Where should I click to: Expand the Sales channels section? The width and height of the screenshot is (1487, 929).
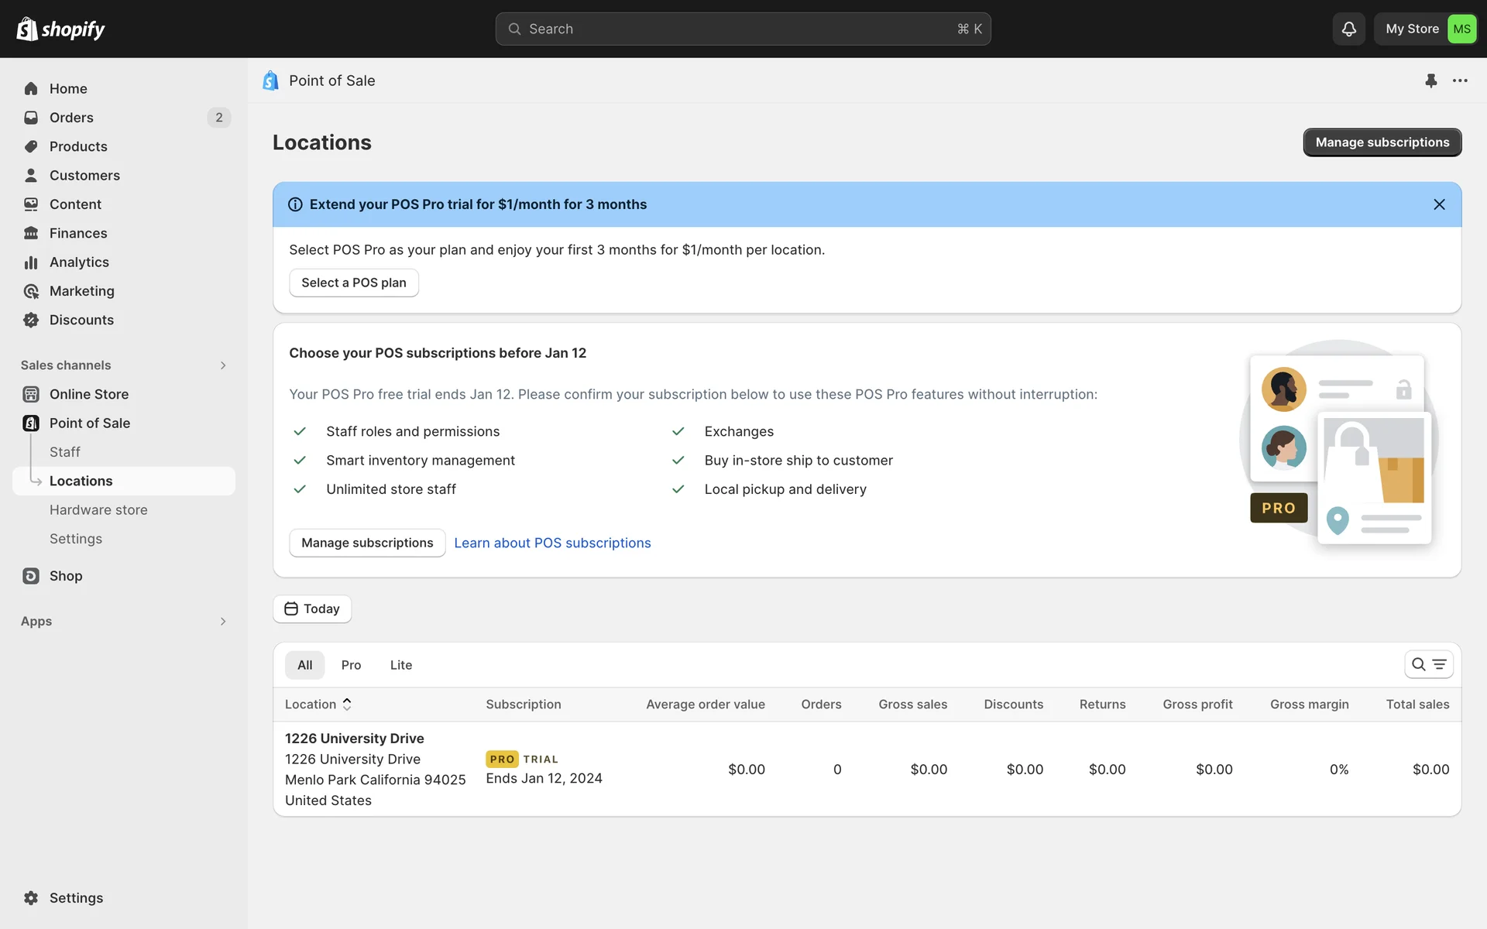[223, 365]
